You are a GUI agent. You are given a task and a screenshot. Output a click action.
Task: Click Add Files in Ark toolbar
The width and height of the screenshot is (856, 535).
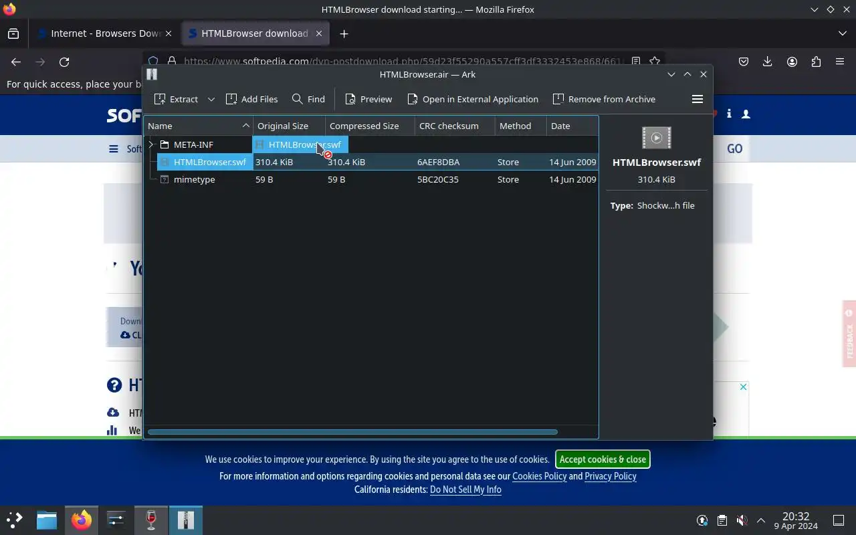click(251, 99)
